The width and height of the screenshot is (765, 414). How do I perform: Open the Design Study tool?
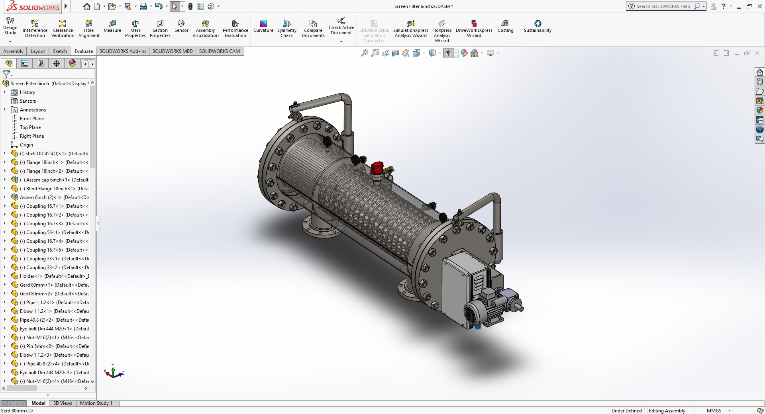tap(10, 27)
